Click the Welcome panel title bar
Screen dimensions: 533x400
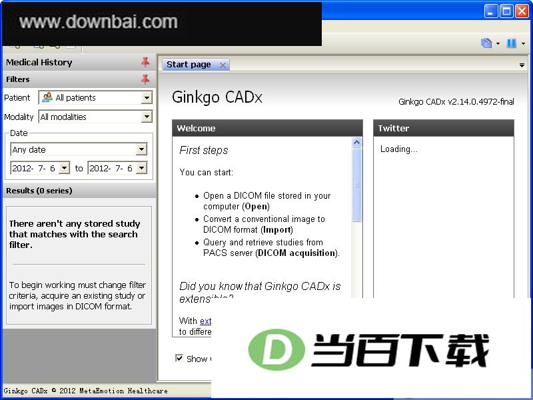[x=268, y=128]
